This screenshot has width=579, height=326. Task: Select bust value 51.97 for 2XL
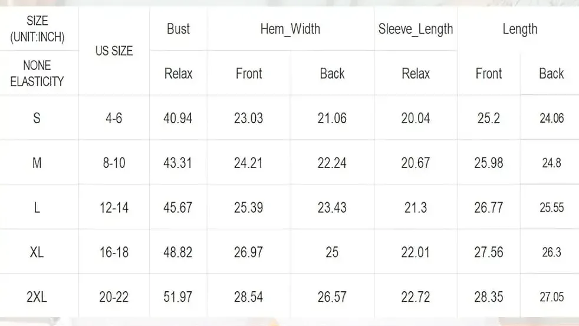(178, 297)
